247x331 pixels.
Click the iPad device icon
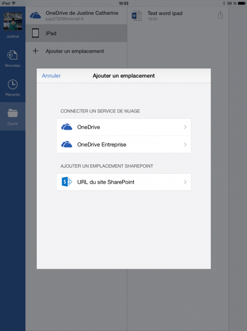point(35,33)
